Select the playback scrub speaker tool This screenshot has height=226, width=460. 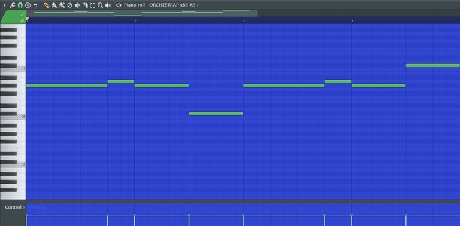coord(108,5)
